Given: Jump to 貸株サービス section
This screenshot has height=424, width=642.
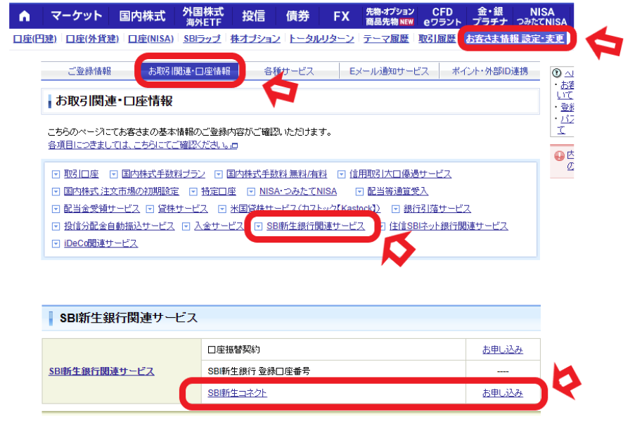Looking at the screenshot, I should tap(183, 209).
